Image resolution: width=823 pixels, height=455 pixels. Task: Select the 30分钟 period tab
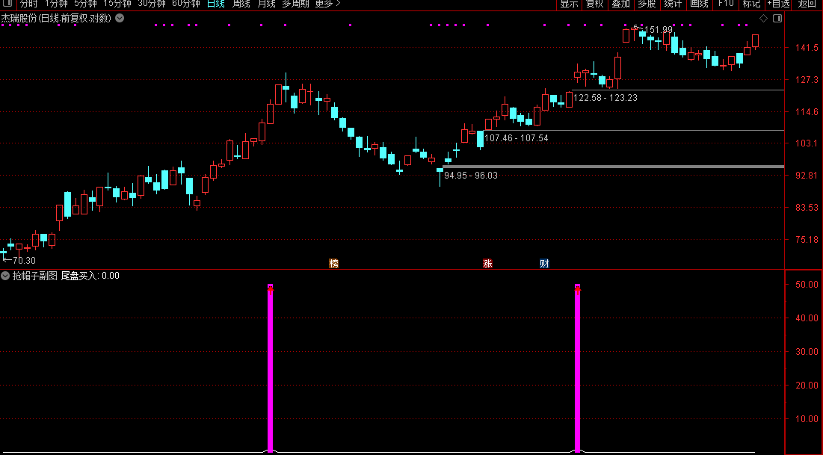(152, 4)
